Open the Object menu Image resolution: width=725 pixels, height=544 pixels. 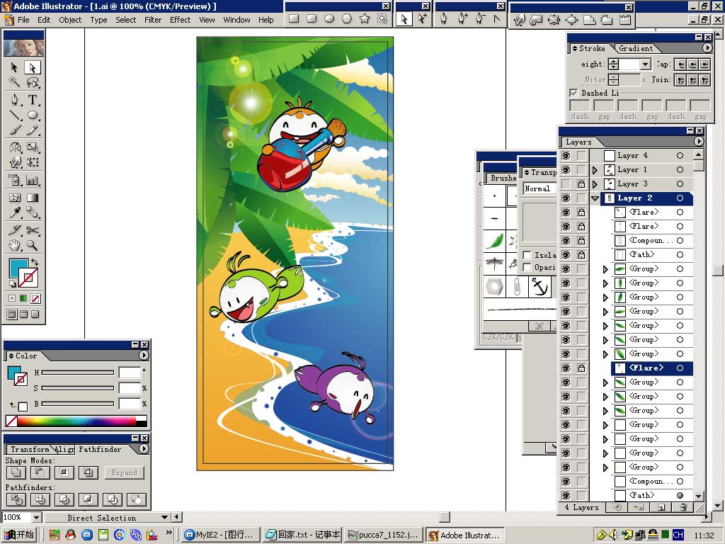[x=70, y=20]
